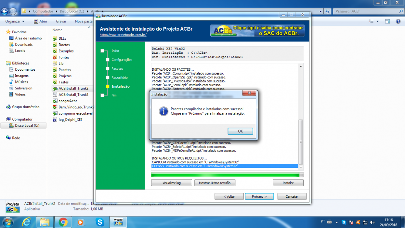This screenshot has height=228, width=405.
Task: Click Nova pasta in Explorer toolbar
Action: pyautogui.click(x=84, y=21)
